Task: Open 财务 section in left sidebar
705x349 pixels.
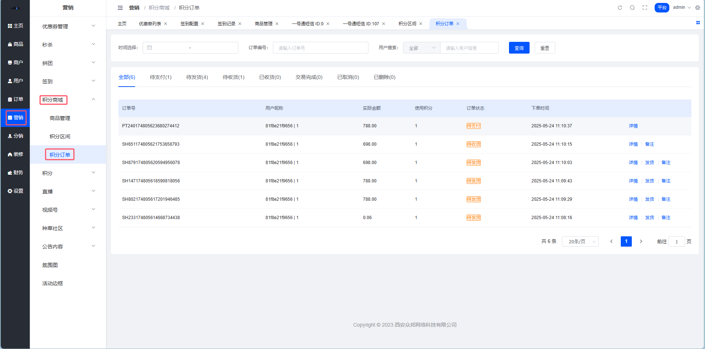Action: [x=15, y=172]
